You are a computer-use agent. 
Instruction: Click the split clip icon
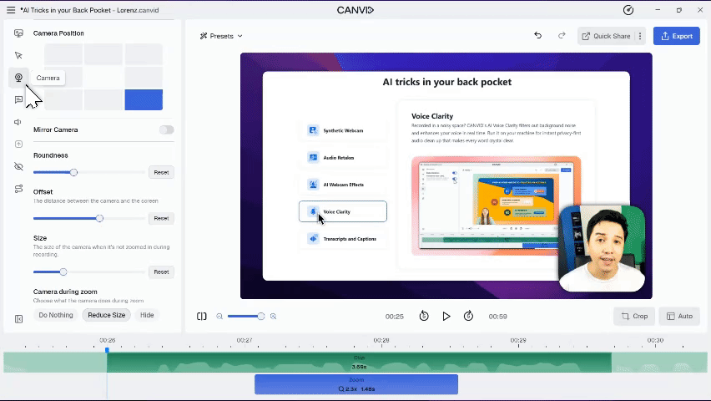click(x=202, y=317)
